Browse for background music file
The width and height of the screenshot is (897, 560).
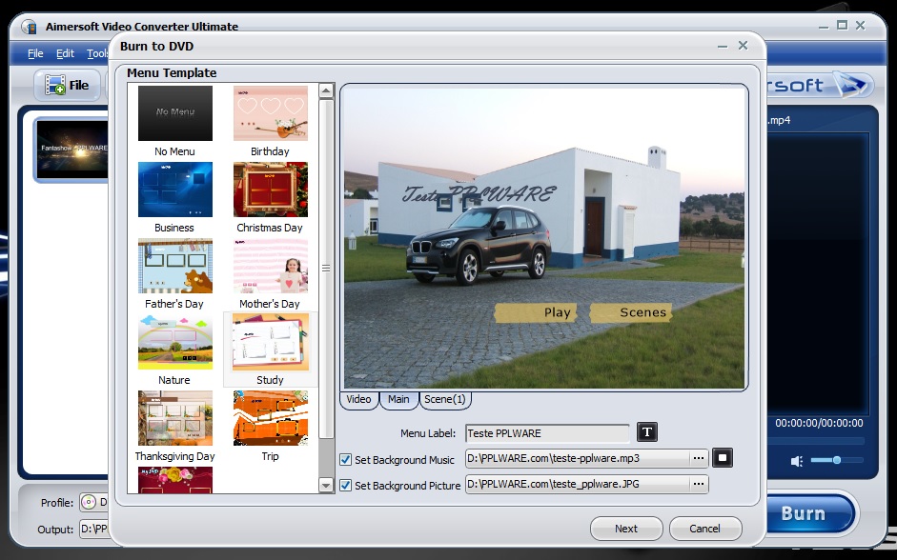(699, 458)
